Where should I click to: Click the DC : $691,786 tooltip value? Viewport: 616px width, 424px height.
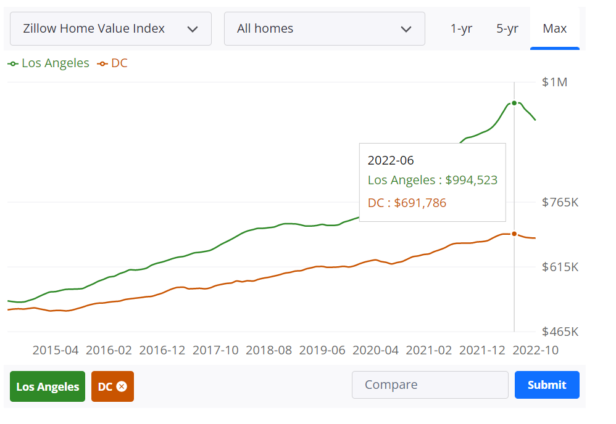pyautogui.click(x=407, y=203)
